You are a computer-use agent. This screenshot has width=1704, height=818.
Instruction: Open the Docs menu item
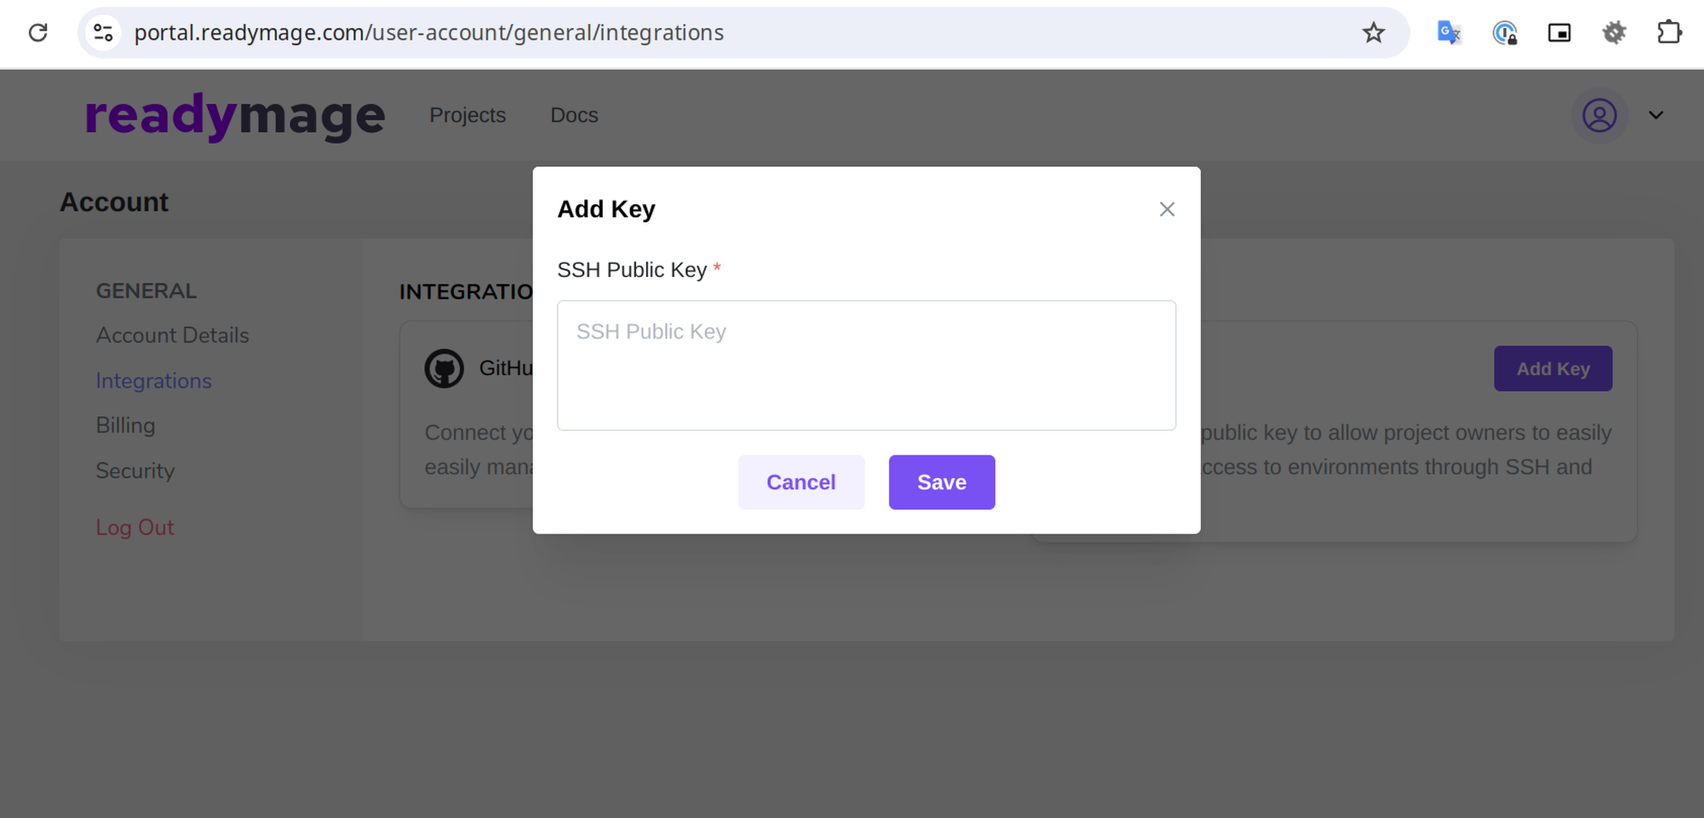tap(574, 115)
